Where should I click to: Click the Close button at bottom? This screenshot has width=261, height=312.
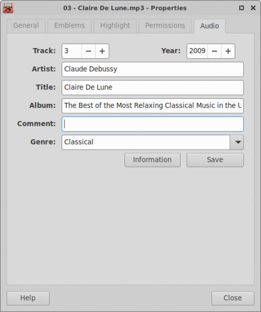point(233,298)
